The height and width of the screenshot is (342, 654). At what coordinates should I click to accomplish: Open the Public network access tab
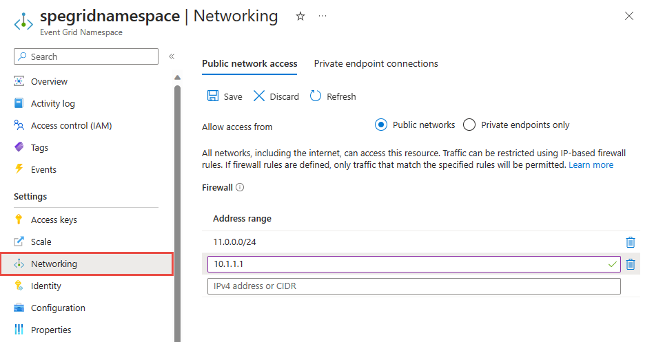(x=249, y=63)
